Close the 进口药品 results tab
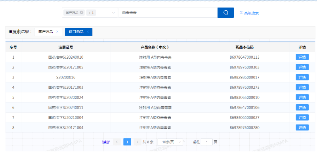317x153 pixels. point(88,32)
